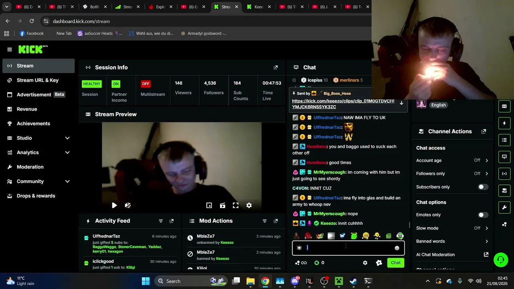This screenshot has height=289, width=514.
Task: Open the pinned kick.com clip link
Action: pos(343,104)
